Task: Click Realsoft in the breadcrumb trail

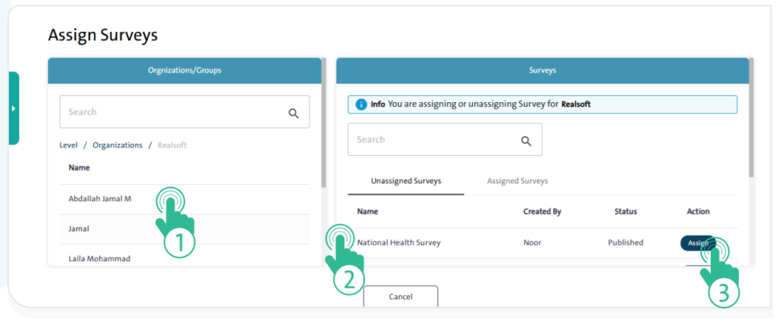Action: (172, 145)
